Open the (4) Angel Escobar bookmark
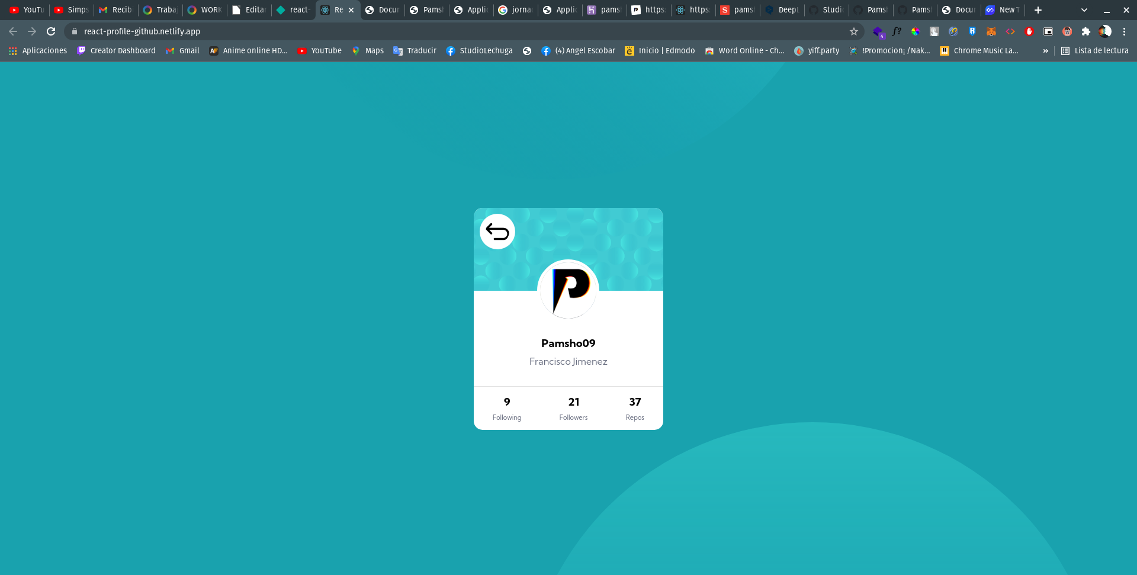This screenshot has height=575, width=1137. click(x=579, y=51)
